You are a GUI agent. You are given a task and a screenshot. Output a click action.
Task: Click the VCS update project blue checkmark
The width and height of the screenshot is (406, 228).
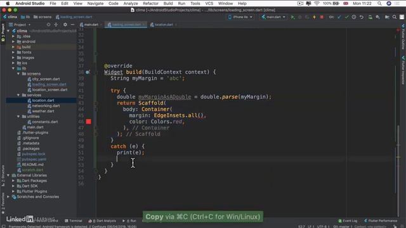pyautogui.click(x=339, y=17)
